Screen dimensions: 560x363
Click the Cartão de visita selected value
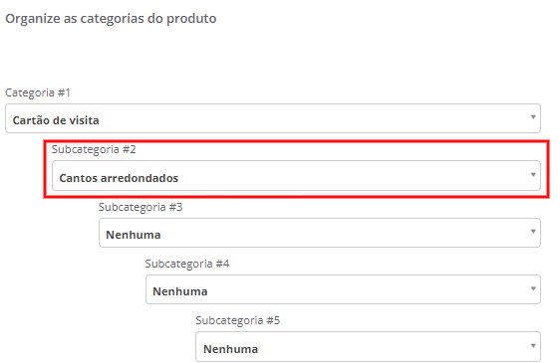point(56,120)
